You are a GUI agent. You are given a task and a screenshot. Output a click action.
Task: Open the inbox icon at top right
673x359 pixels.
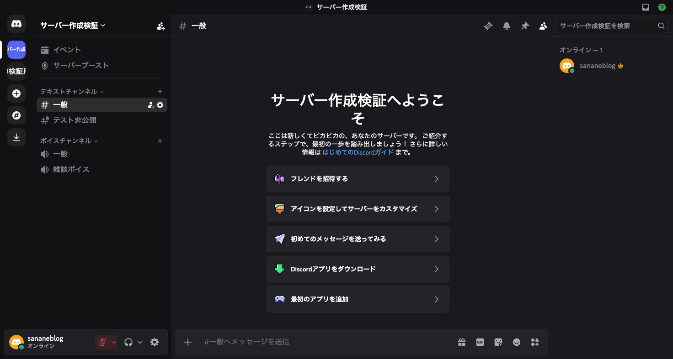coord(646,7)
